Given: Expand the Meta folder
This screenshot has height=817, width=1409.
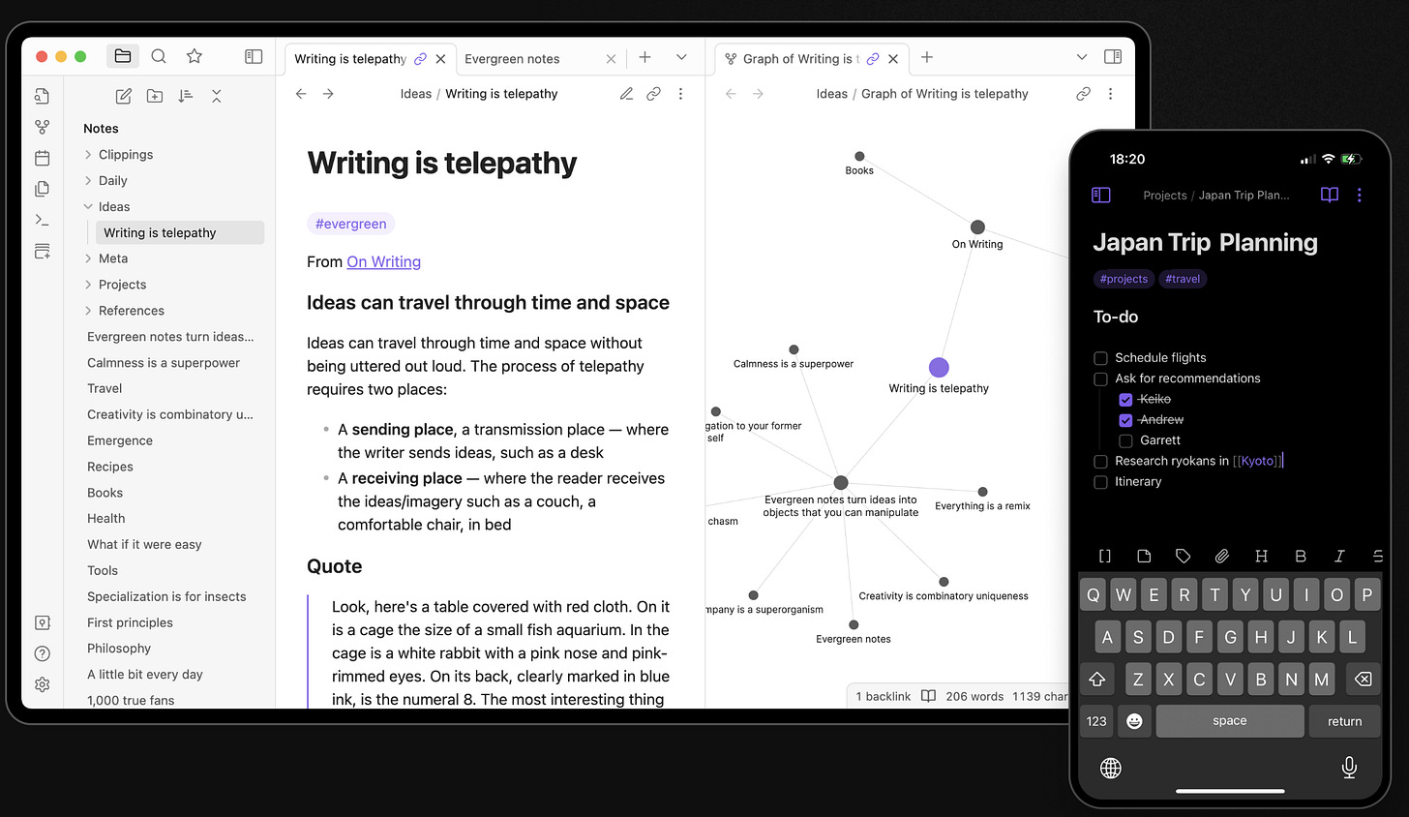Looking at the screenshot, I should (88, 258).
